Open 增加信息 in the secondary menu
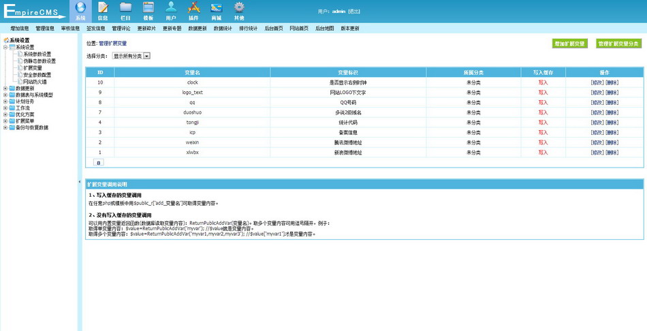The height and width of the screenshot is (331, 647). pyautogui.click(x=20, y=29)
